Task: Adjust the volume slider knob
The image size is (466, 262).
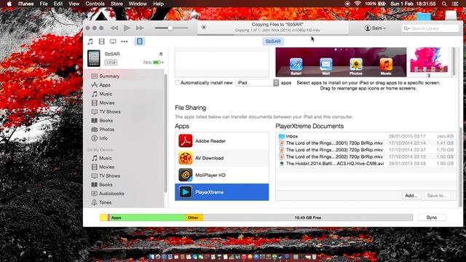Action: point(170,28)
